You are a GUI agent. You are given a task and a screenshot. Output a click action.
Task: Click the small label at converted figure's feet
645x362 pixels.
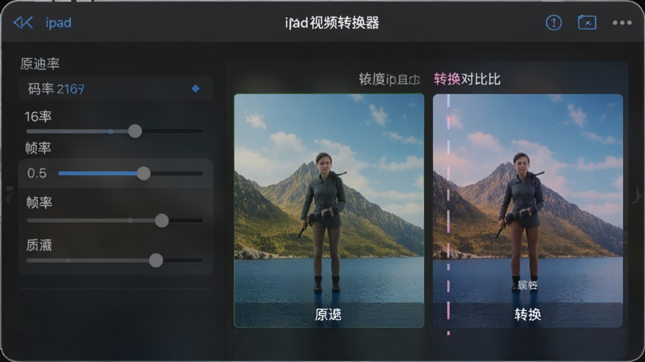tap(527, 285)
